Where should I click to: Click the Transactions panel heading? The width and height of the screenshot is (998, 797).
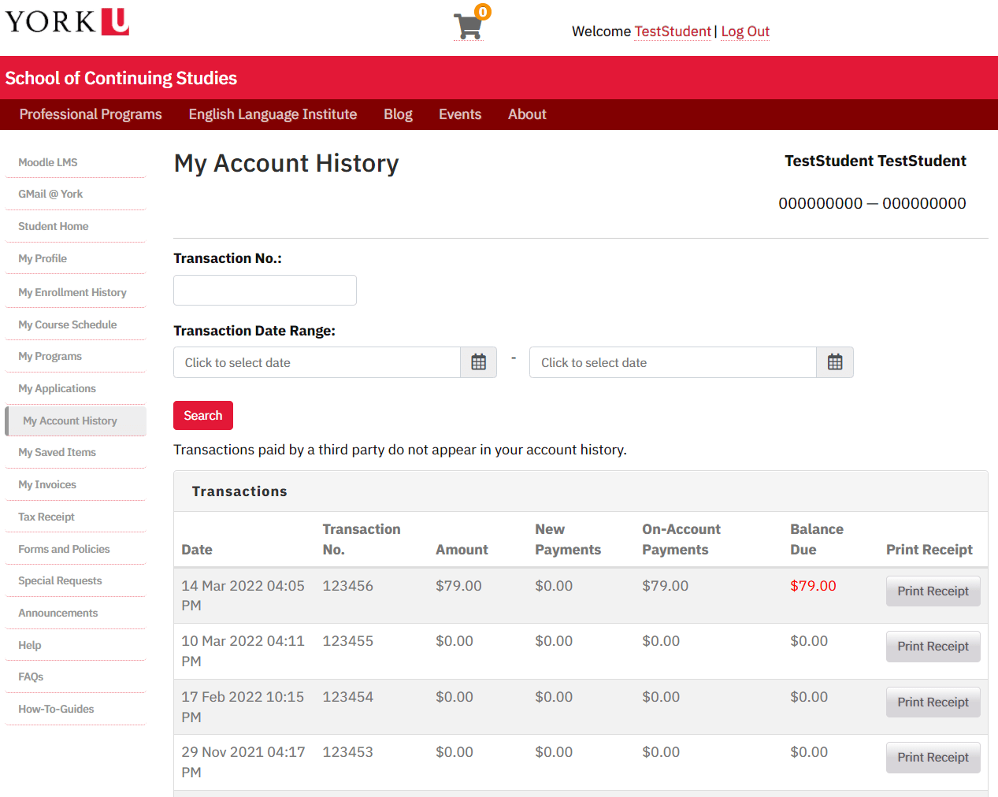[x=239, y=491]
